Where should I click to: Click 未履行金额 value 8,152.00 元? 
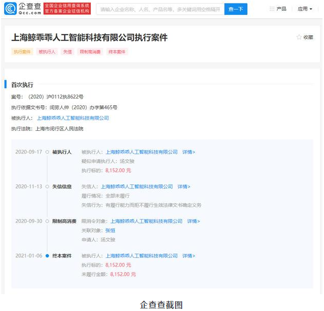tap(123, 274)
